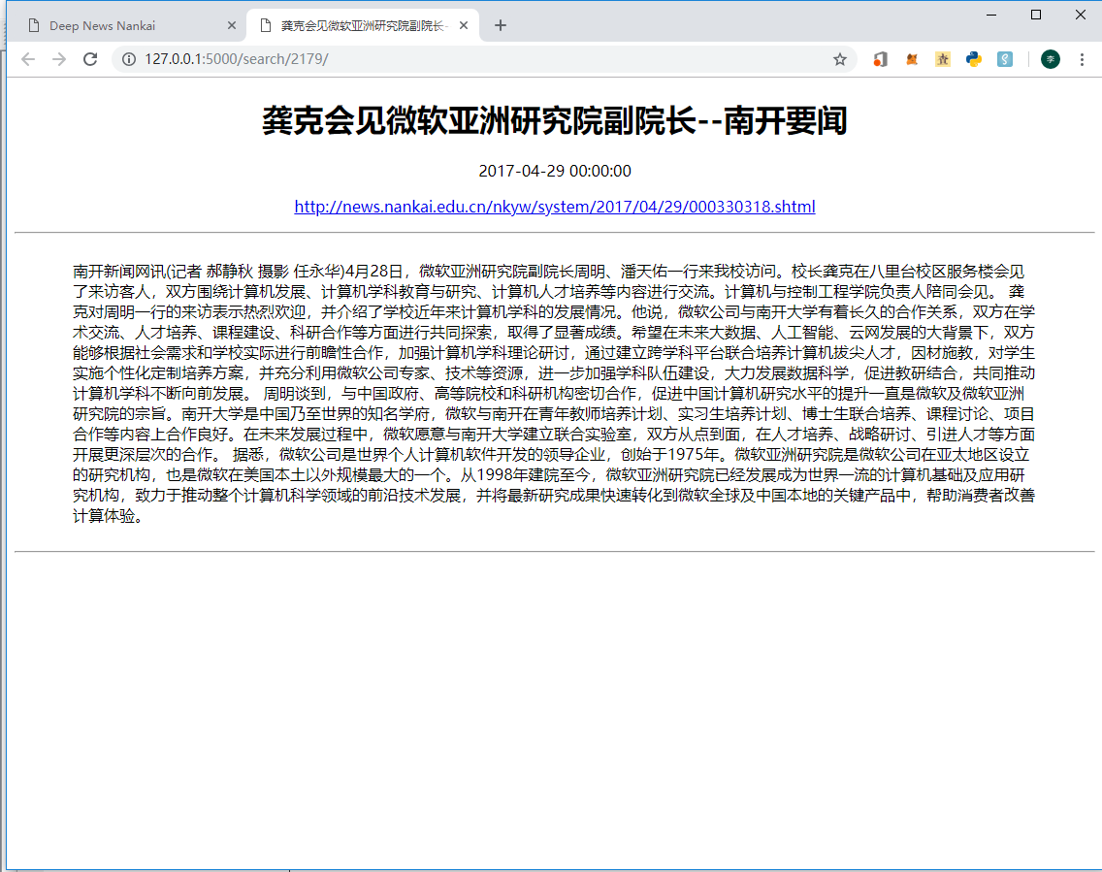Click the date text 2017-04-29 00:00:00

click(555, 171)
